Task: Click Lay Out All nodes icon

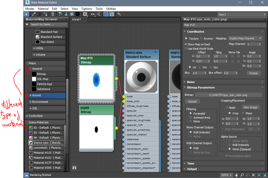Action: click(93, 14)
